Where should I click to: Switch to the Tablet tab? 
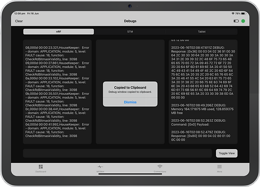[202, 31]
